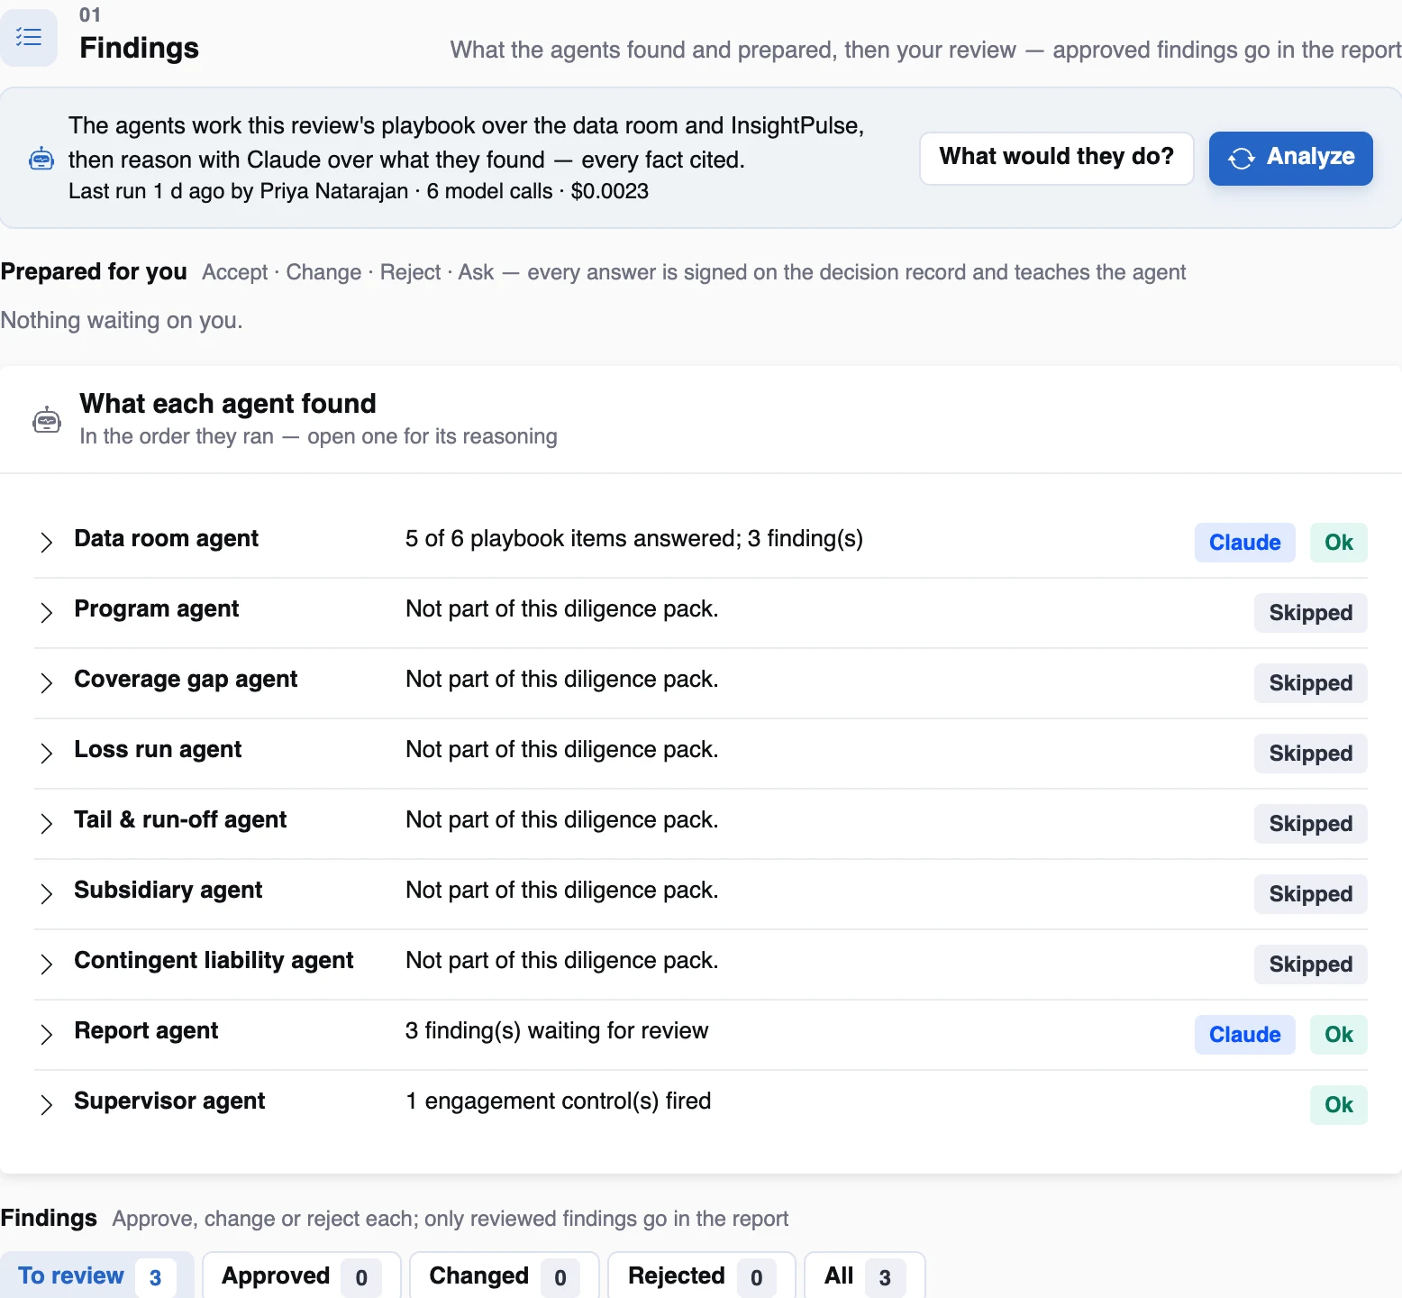Screen dimensions: 1402x1298
Task: Click the Claude badge on Data room agent row
Action: tap(1244, 543)
